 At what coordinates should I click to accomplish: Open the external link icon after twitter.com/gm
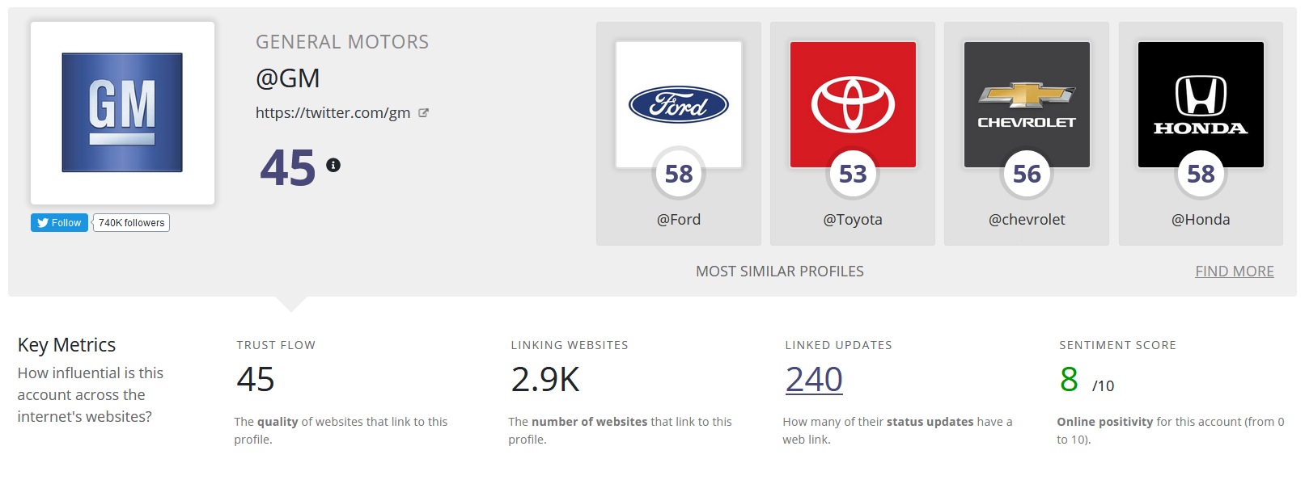coord(423,113)
